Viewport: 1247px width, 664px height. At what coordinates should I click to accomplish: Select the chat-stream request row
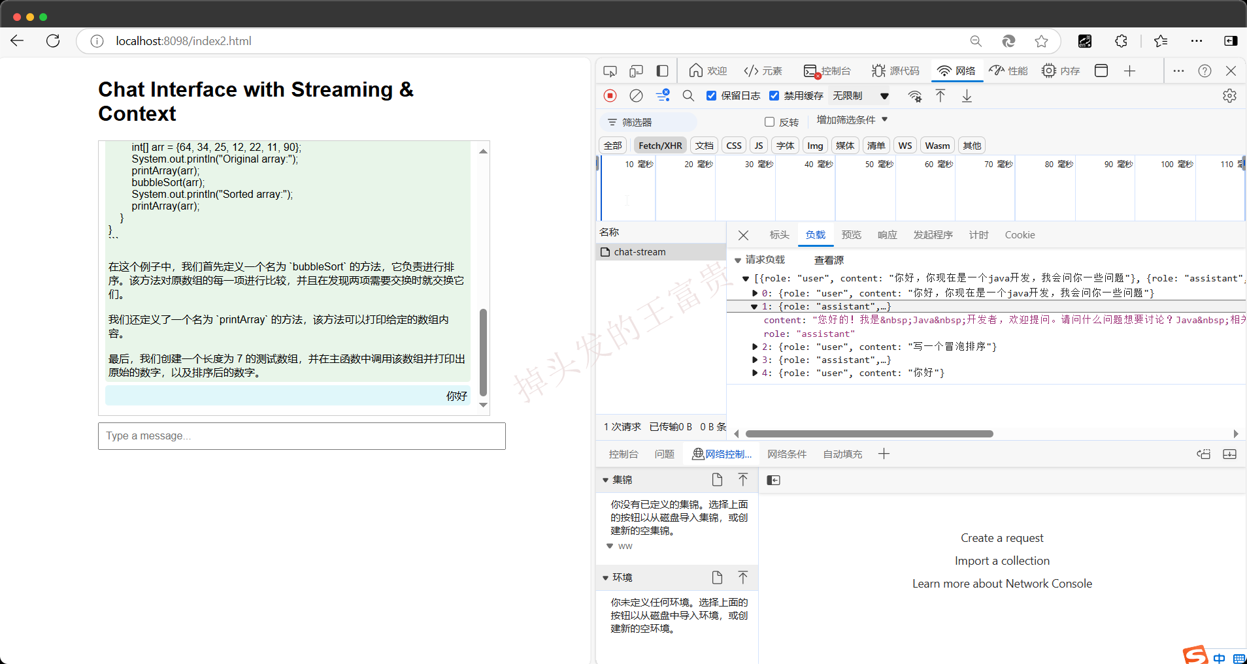pos(661,252)
